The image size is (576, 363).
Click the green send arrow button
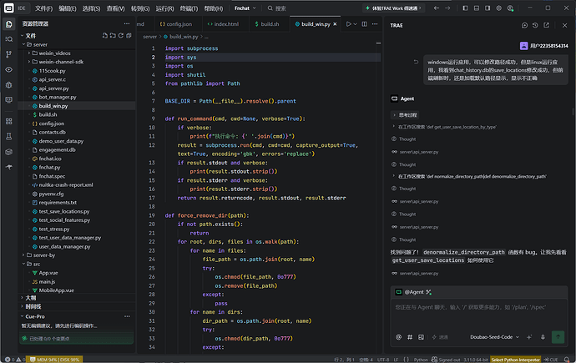(558, 336)
